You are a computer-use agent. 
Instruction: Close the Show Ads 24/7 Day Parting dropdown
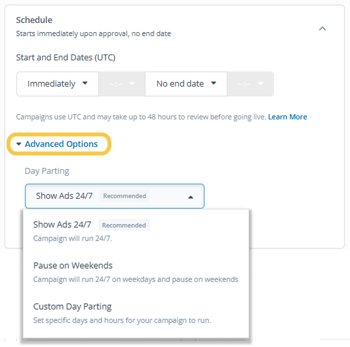(x=115, y=196)
